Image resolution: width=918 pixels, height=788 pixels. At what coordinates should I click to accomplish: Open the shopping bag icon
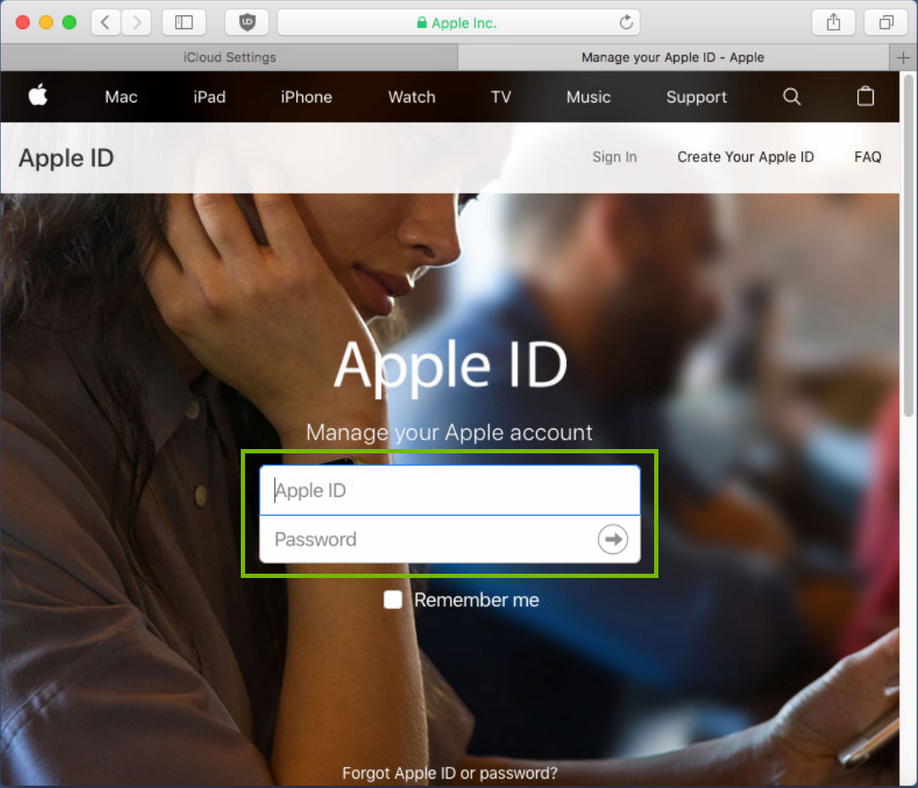tap(865, 96)
